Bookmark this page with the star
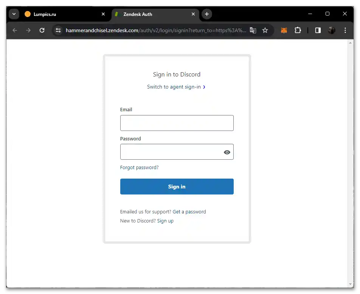 (265, 30)
